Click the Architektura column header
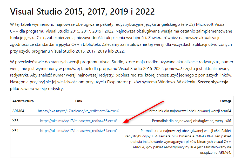241x160 pixels. point(23,101)
